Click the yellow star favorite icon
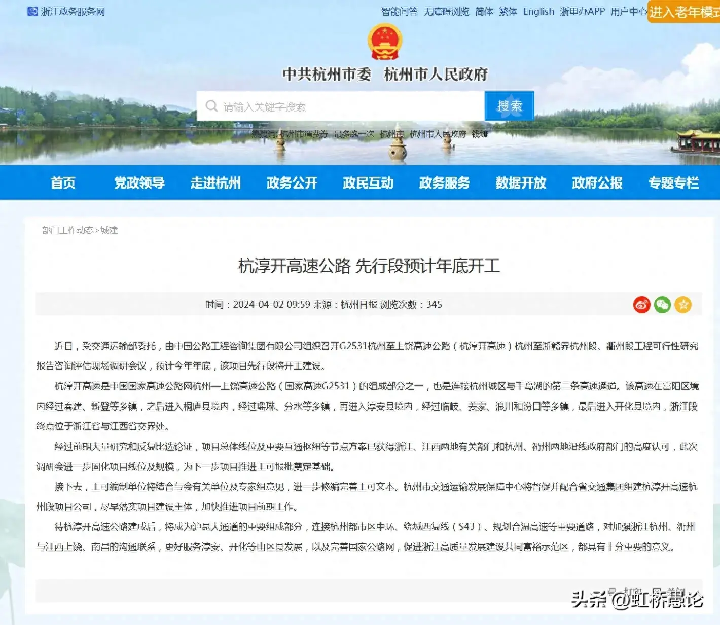The width and height of the screenshot is (720, 625). coord(683,305)
